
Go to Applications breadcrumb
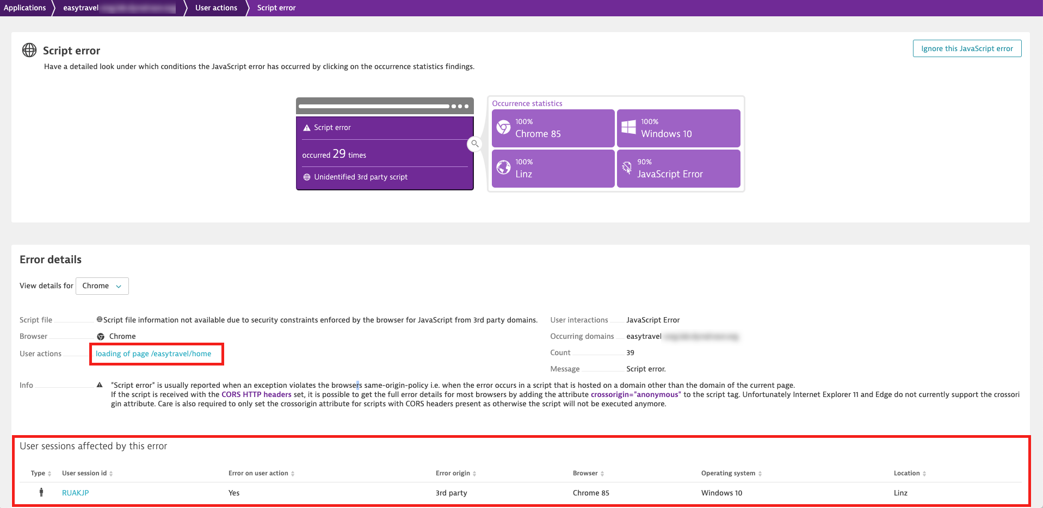point(25,8)
